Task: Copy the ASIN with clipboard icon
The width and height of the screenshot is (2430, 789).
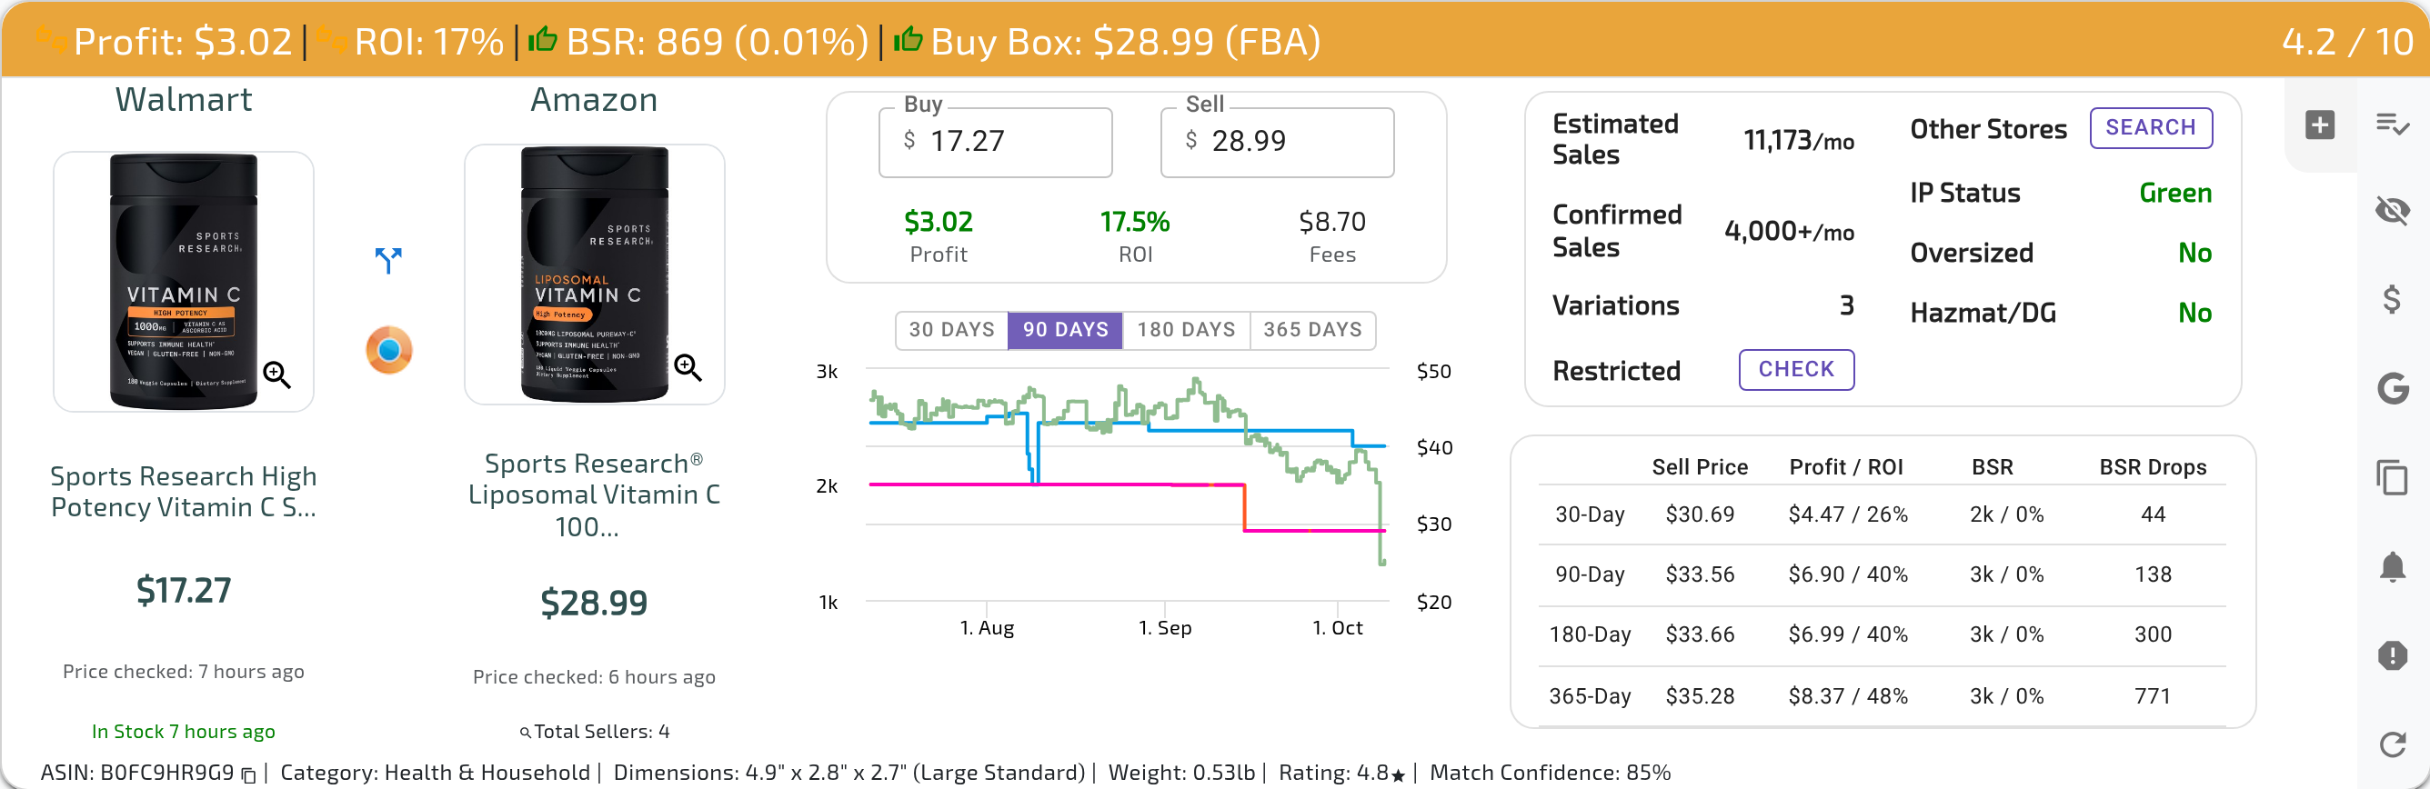Action: (249, 774)
